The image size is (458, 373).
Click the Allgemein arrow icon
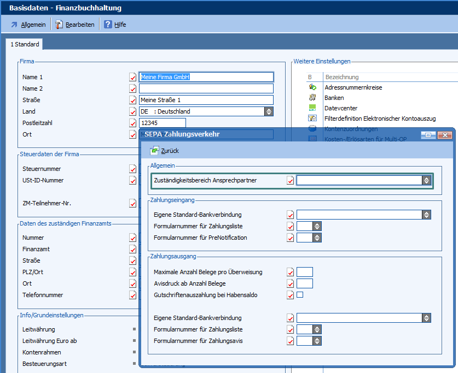(14, 25)
